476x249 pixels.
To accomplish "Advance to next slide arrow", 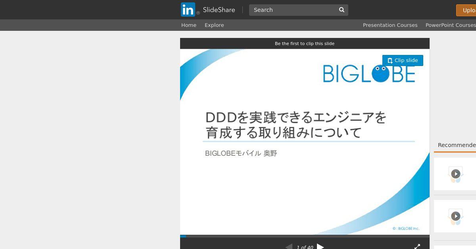I will tap(321, 247).
